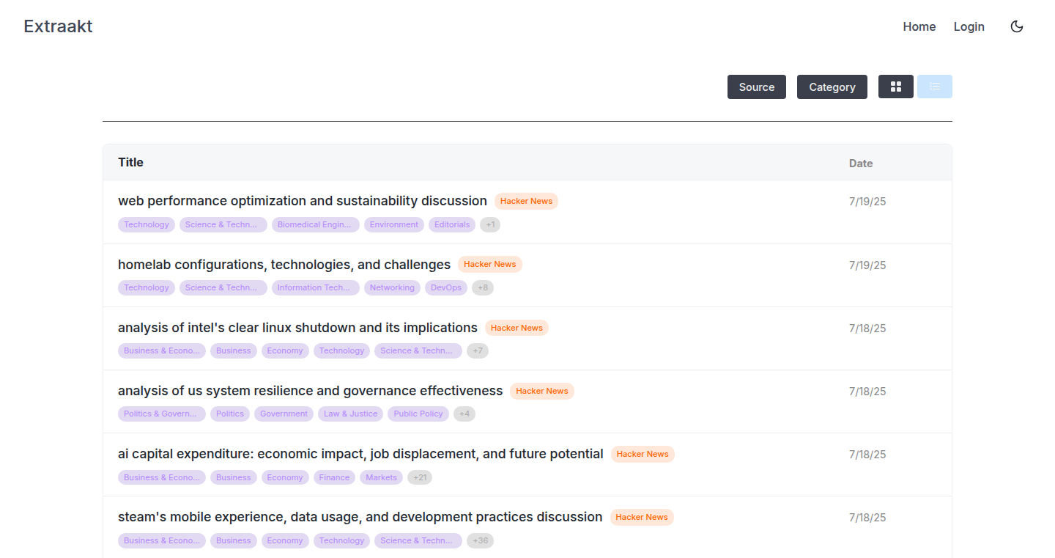The width and height of the screenshot is (1055, 558).
Task: Select Politics & Govern... tag
Action: click(x=162, y=414)
